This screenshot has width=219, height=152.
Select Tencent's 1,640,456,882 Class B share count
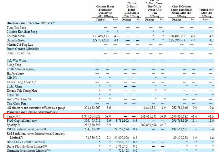pyautogui.click(x=177, y=116)
